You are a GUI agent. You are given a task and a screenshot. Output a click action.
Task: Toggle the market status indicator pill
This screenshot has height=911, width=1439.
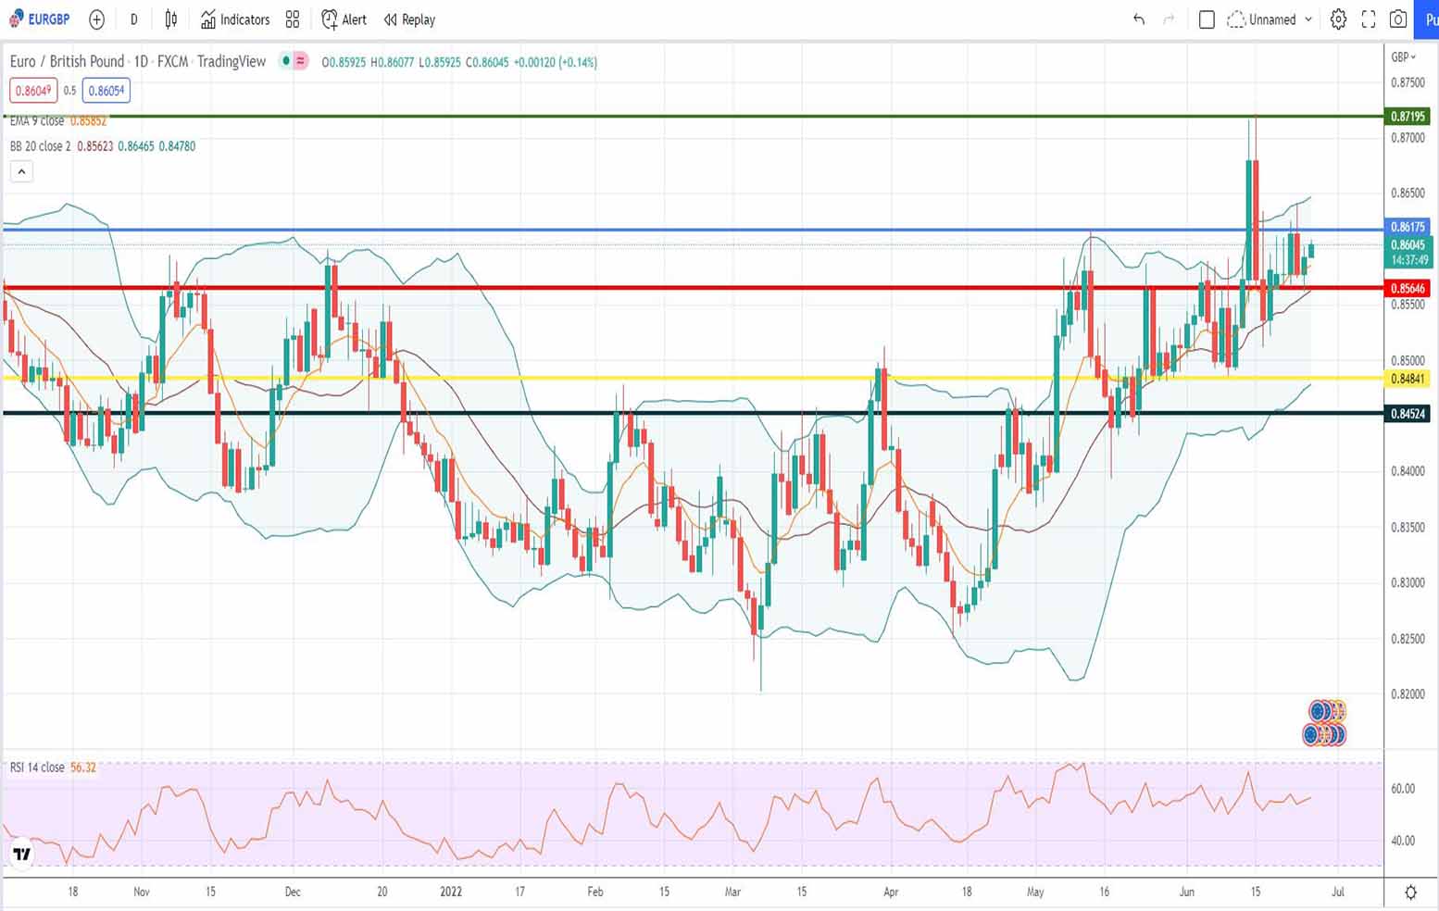(294, 61)
